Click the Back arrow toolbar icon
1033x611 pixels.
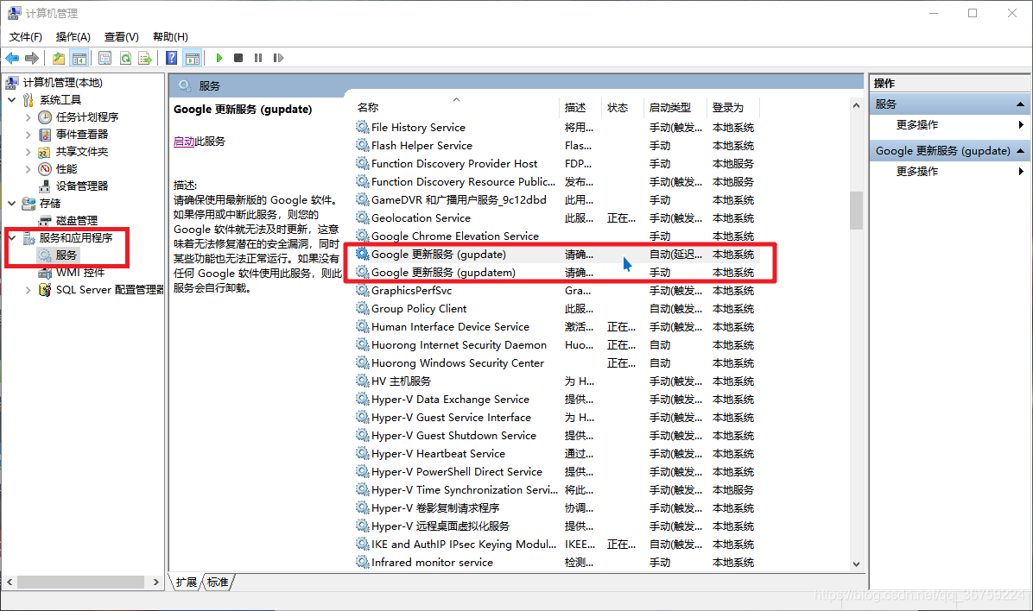pos(12,59)
